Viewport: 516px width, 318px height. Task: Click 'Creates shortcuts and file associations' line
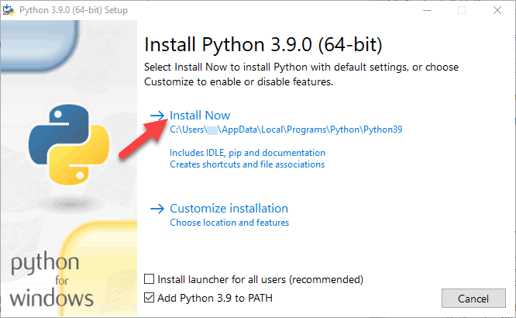(247, 164)
